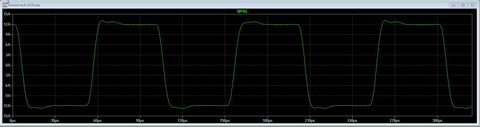Click the -9A vertical axis label

pos(7,96)
